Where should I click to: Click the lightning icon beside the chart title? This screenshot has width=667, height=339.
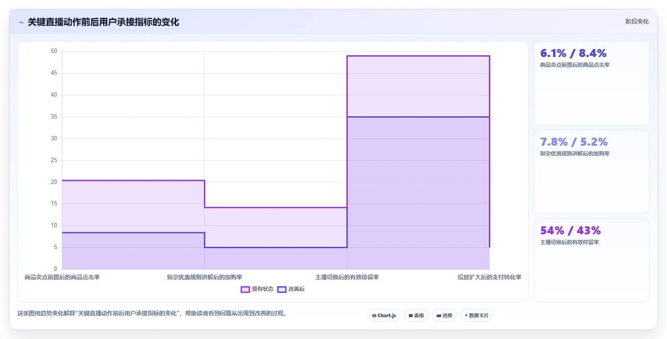point(21,22)
